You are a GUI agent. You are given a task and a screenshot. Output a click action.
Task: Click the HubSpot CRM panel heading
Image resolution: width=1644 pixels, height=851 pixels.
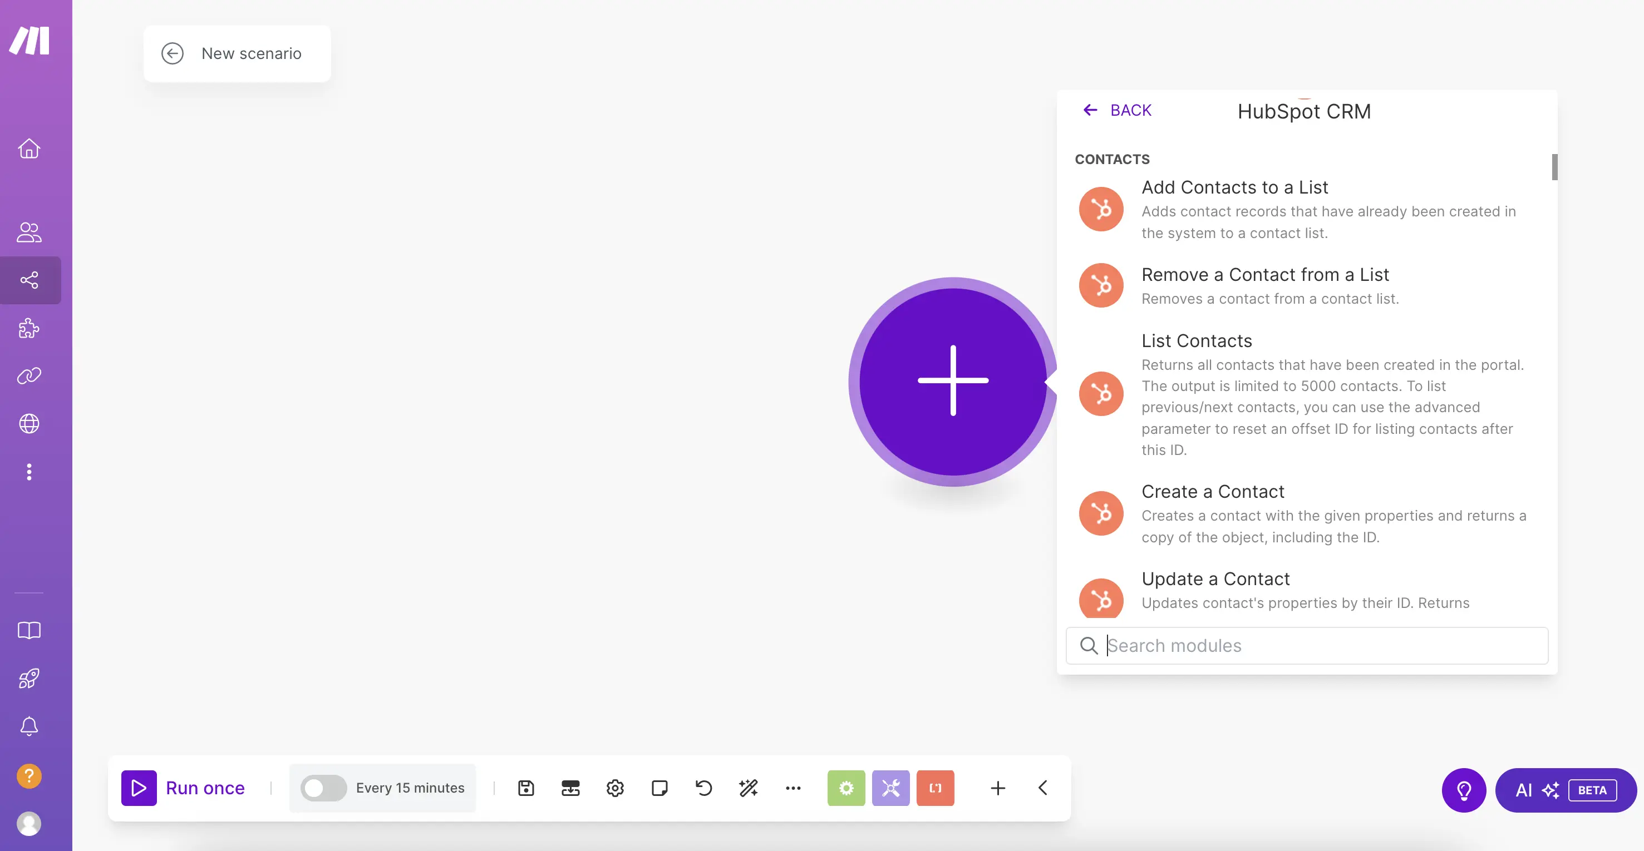pos(1304,112)
